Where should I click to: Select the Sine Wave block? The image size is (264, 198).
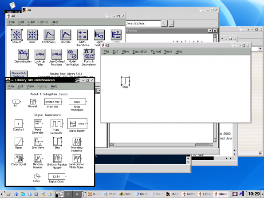click(x=38, y=142)
